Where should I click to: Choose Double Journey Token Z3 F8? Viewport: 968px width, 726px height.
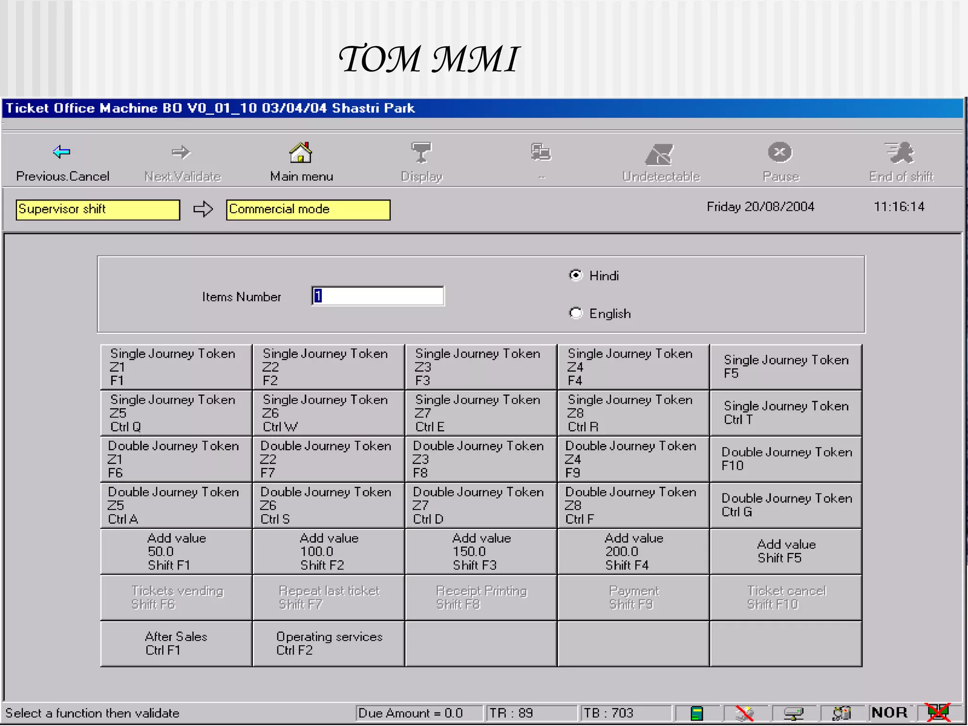pos(481,459)
